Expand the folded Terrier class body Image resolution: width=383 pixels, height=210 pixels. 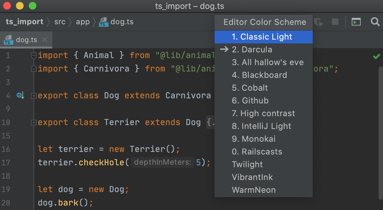pyautogui.click(x=34, y=122)
